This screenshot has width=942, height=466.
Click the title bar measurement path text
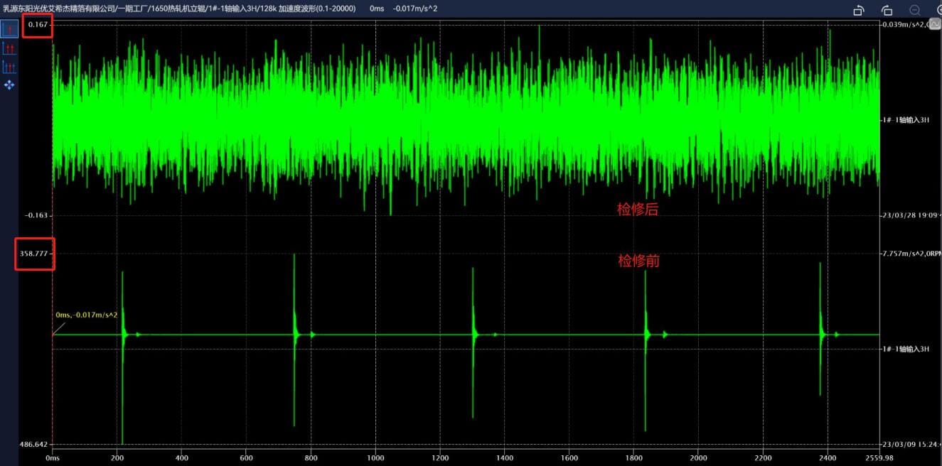point(180,9)
